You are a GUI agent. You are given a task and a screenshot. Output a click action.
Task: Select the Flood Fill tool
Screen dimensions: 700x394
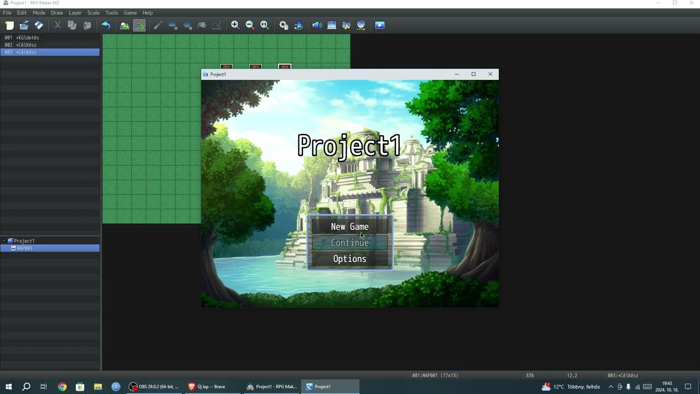pyautogui.click(x=202, y=25)
